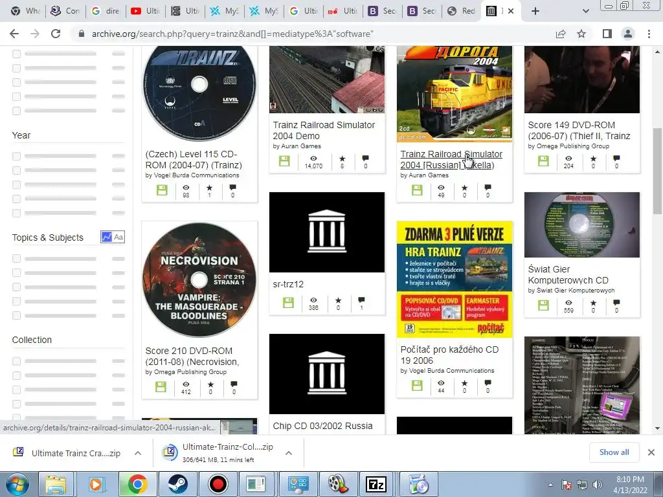This screenshot has height=497, width=663.
Task: Toggle the browser side panel
Action: pyautogui.click(x=607, y=34)
